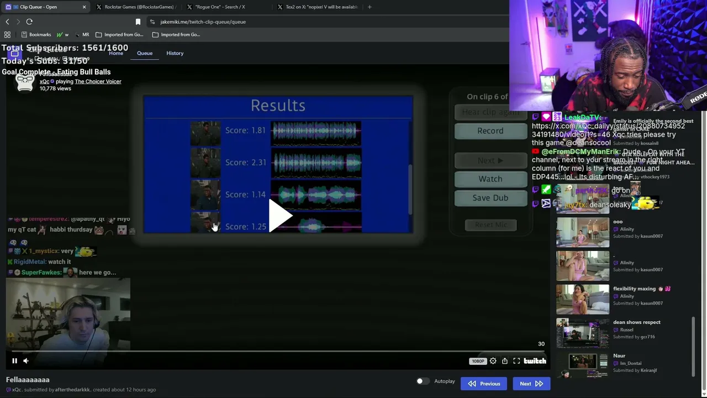Open a new browser tab

[x=370, y=7]
